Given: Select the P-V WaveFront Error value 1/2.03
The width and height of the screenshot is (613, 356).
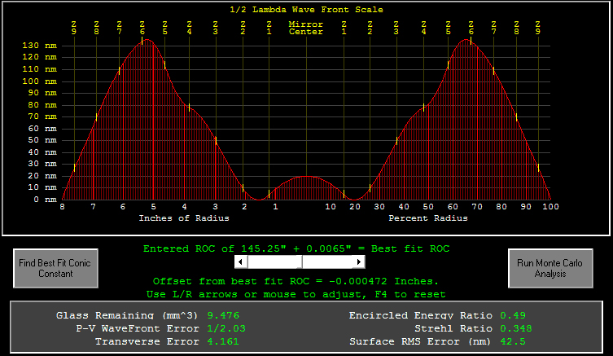Looking at the screenshot, I should coord(226,328).
